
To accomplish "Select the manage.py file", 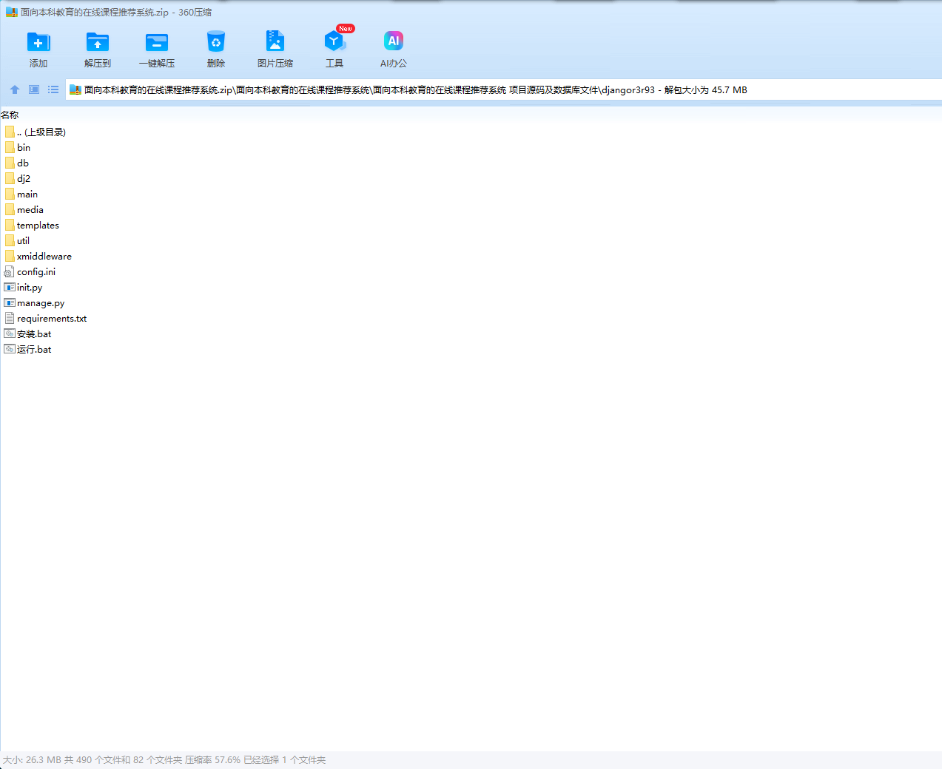I will point(35,302).
